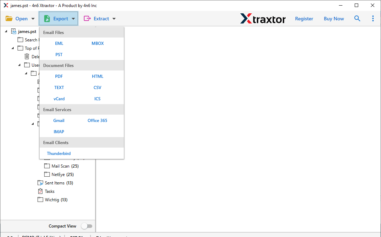Select Thunderbird under Email Clients
The image size is (381, 237).
pyautogui.click(x=59, y=154)
